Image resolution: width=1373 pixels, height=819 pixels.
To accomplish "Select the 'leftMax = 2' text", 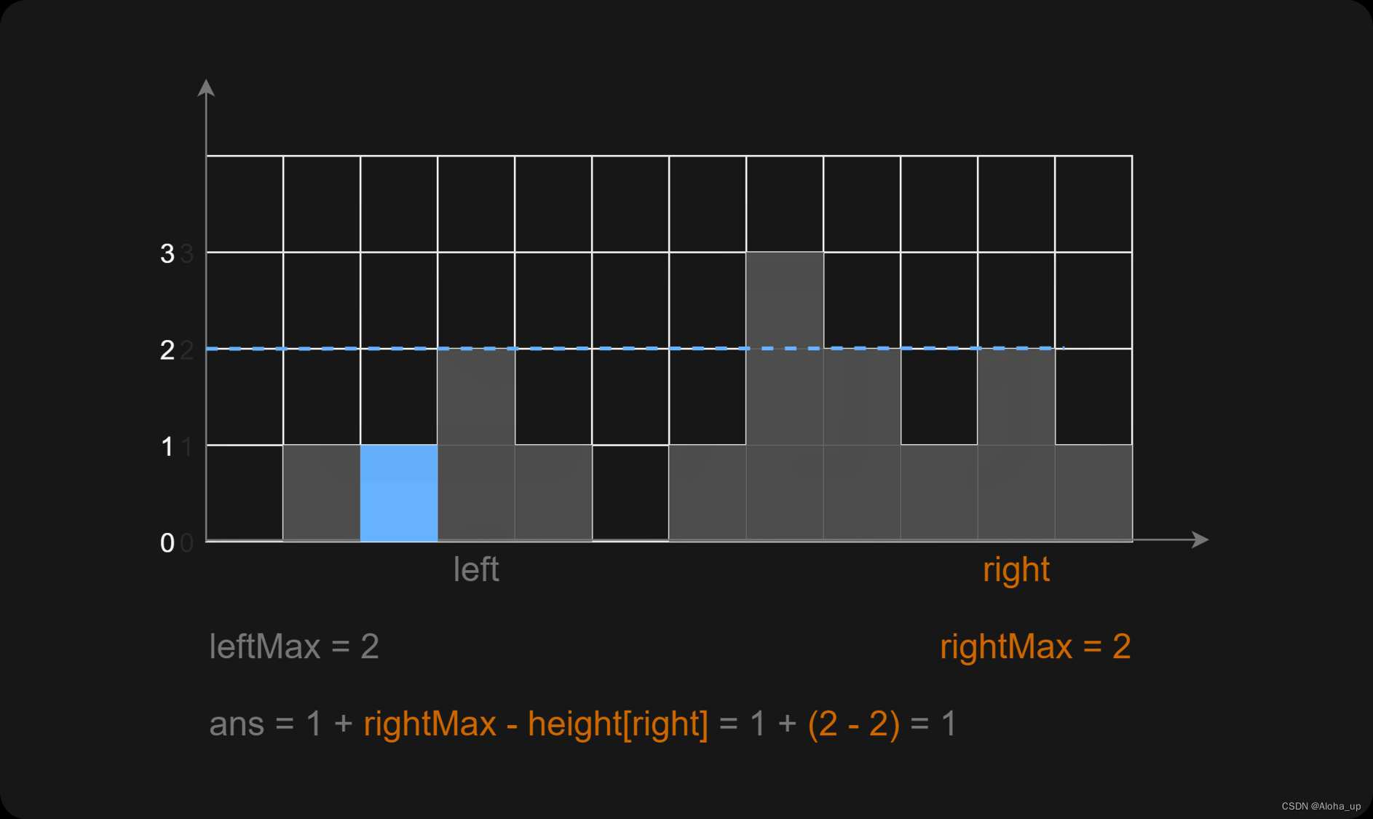I will [x=294, y=646].
